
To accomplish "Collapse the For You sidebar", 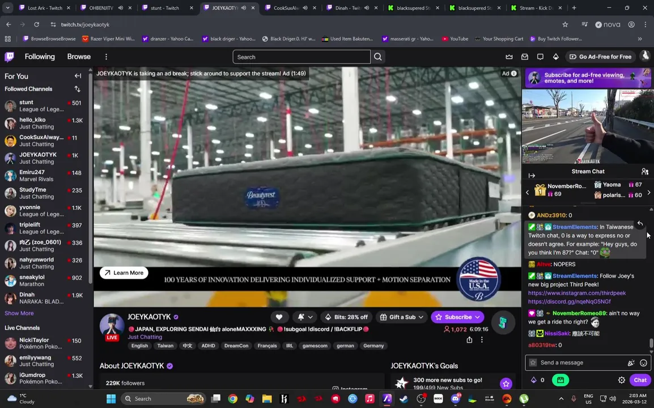I will click(78, 76).
